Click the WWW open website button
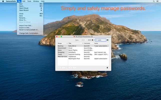Viewport: 161px width, 100px height. tap(90, 40)
